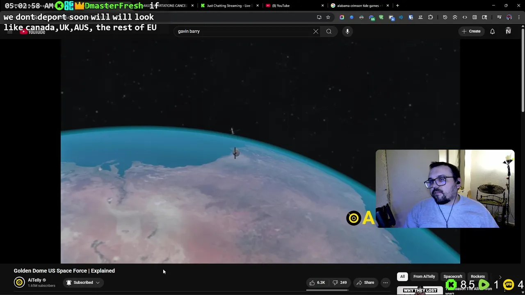The width and height of the screenshot is (525, 295).
Task: Open the reading mode side panel icon
Action: point(475,17)
